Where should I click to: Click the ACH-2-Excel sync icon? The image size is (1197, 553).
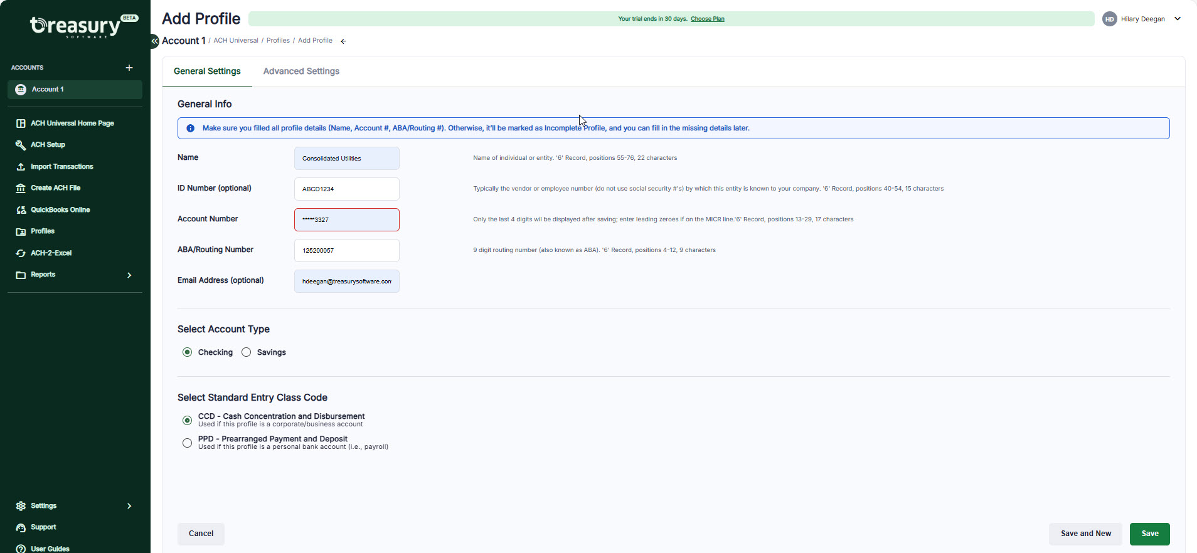pyautogui.click(x=21, y=253)
